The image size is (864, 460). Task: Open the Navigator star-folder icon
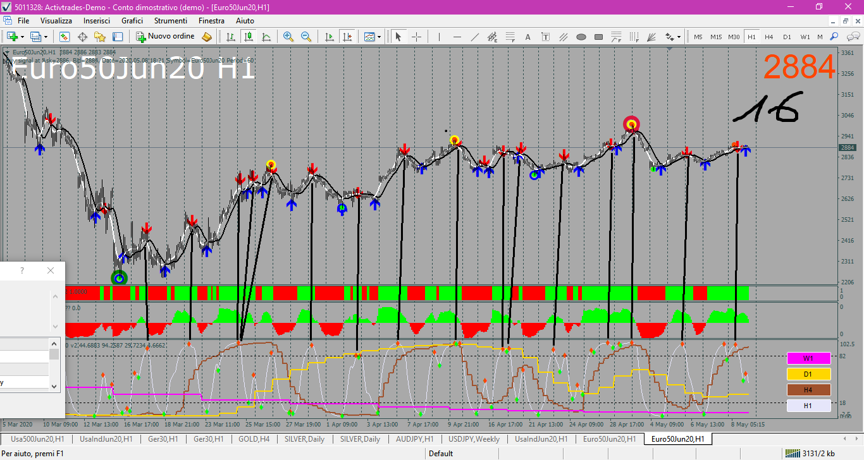100,37
